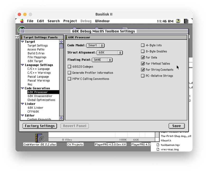Click the vrex-mac.img file icon
The image size is (208, 172).
[158, 149]
